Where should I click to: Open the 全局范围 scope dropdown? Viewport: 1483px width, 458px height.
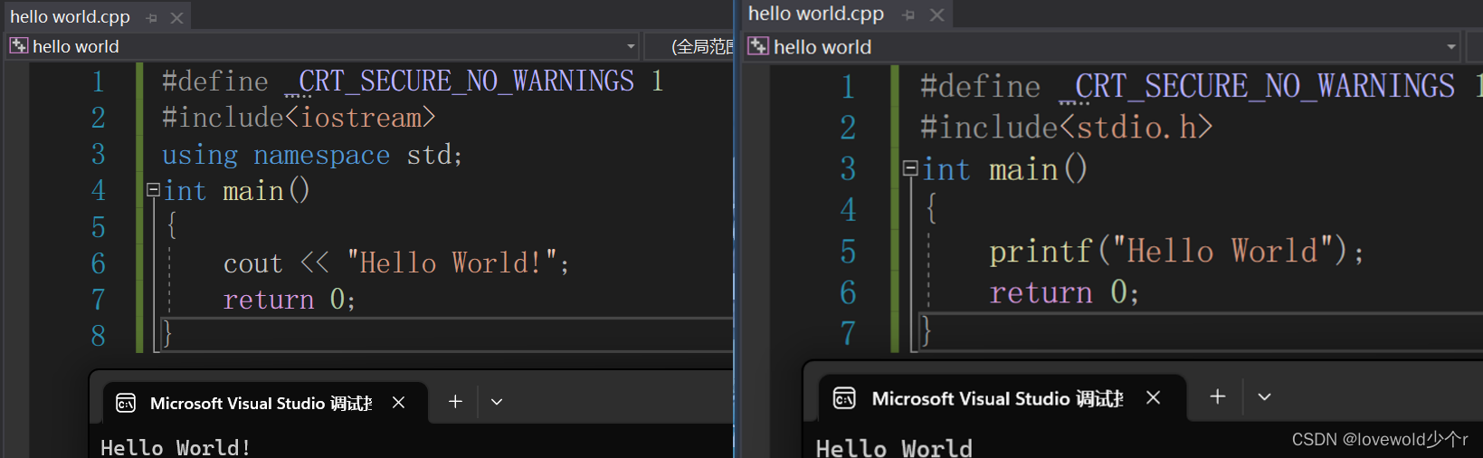point(701,46)
